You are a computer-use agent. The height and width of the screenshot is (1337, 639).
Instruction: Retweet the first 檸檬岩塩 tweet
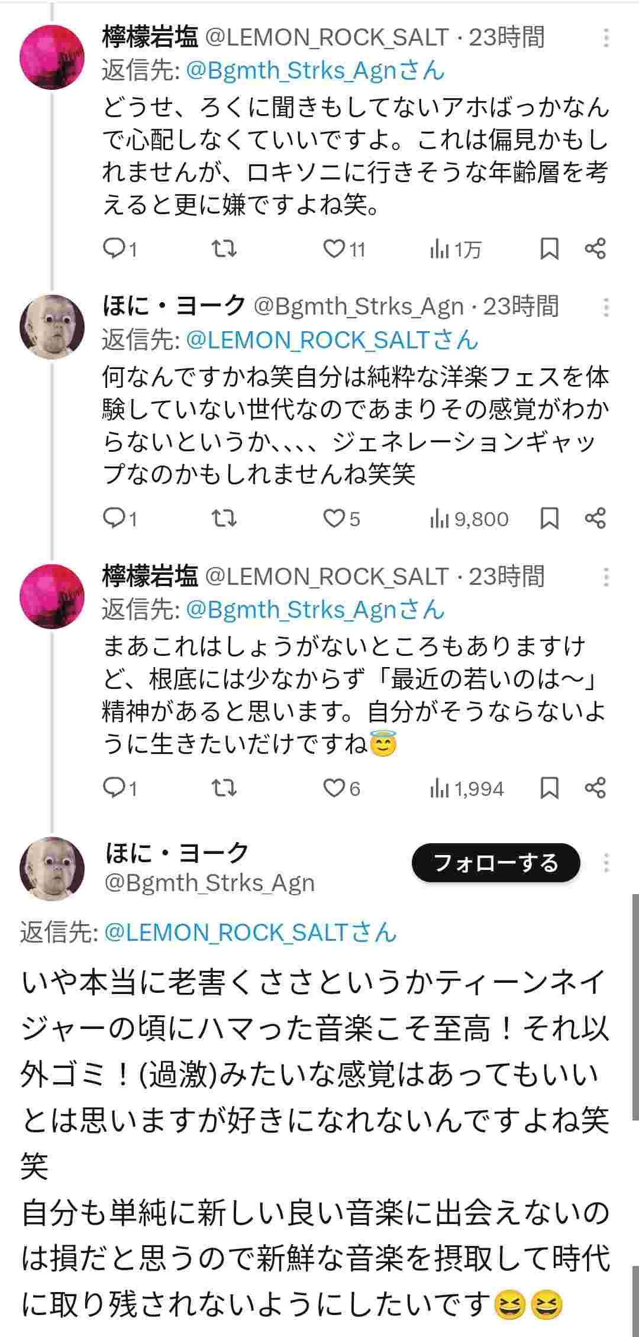tap(224, 249)
